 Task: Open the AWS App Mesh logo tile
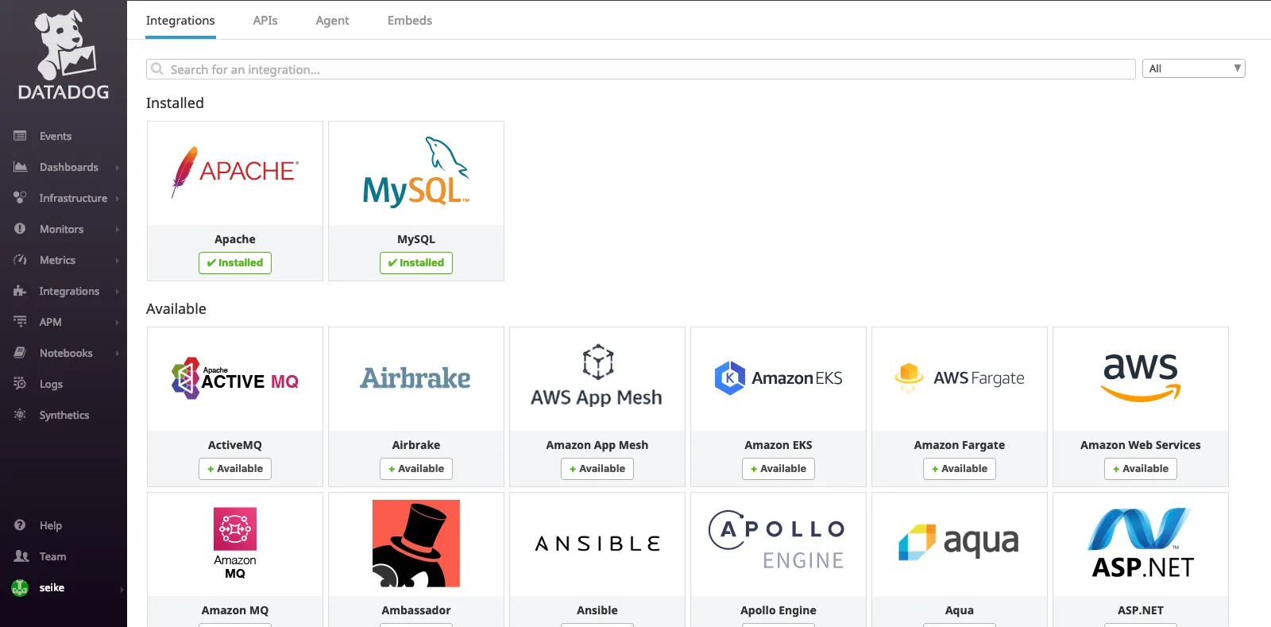[597, 379]
